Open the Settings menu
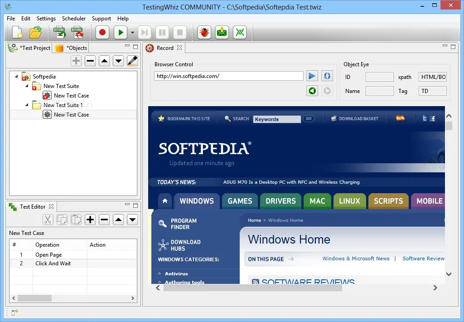This screenshot has width=464, height=322. click(x=46, y=18)
